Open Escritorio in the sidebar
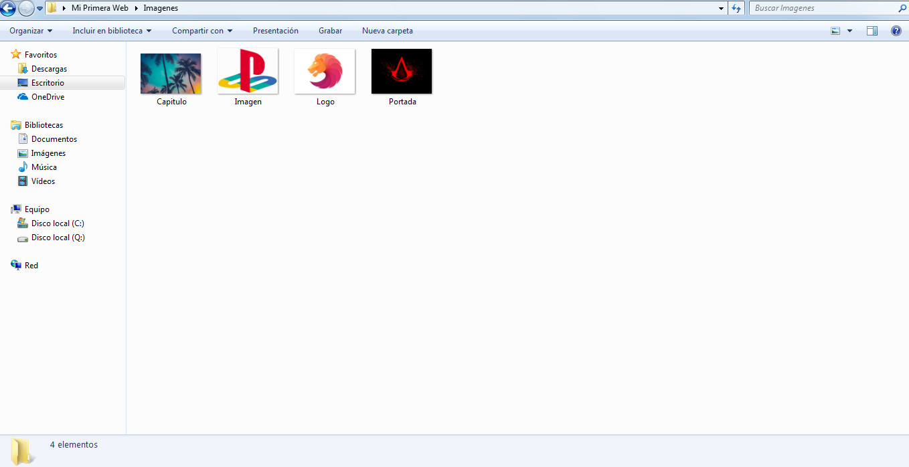This screenshot has width=909, height=467. (x=48, y=83)
